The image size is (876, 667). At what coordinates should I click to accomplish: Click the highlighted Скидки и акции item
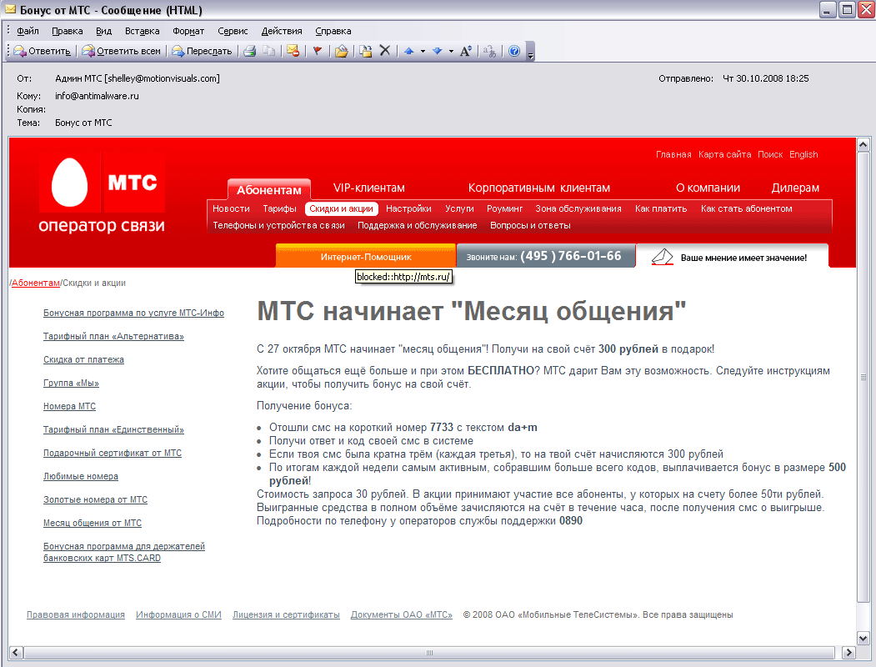(342, 208)
